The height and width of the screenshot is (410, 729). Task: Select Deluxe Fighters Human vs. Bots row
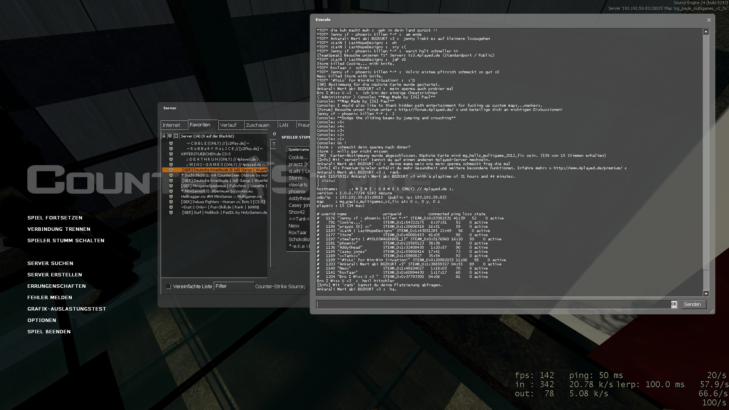[215, 202]
